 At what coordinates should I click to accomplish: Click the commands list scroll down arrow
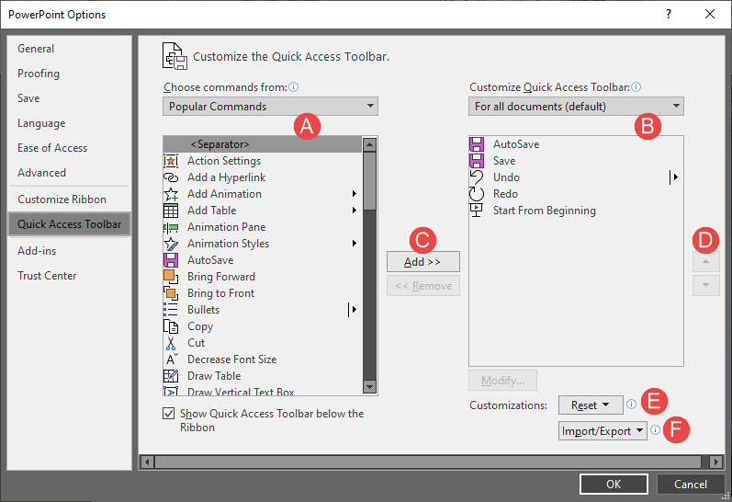pos(369,387)
